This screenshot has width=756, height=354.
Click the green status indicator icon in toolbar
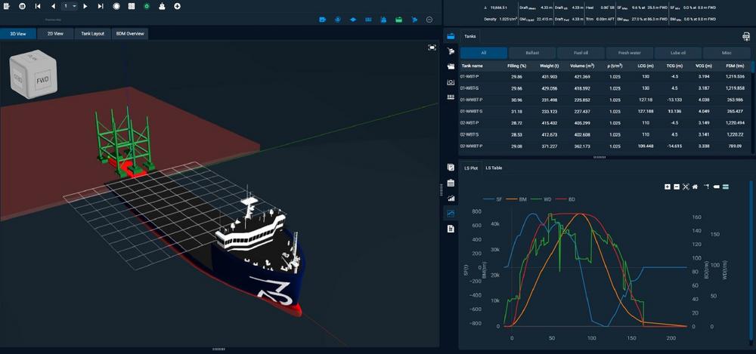coord(147,6)
